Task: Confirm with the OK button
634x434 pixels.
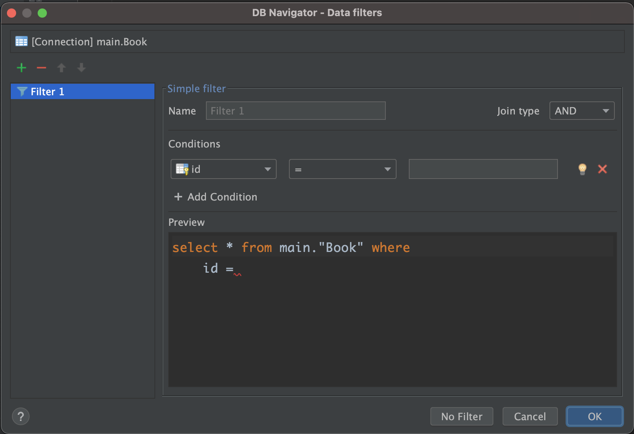Action: pos(594,416)
